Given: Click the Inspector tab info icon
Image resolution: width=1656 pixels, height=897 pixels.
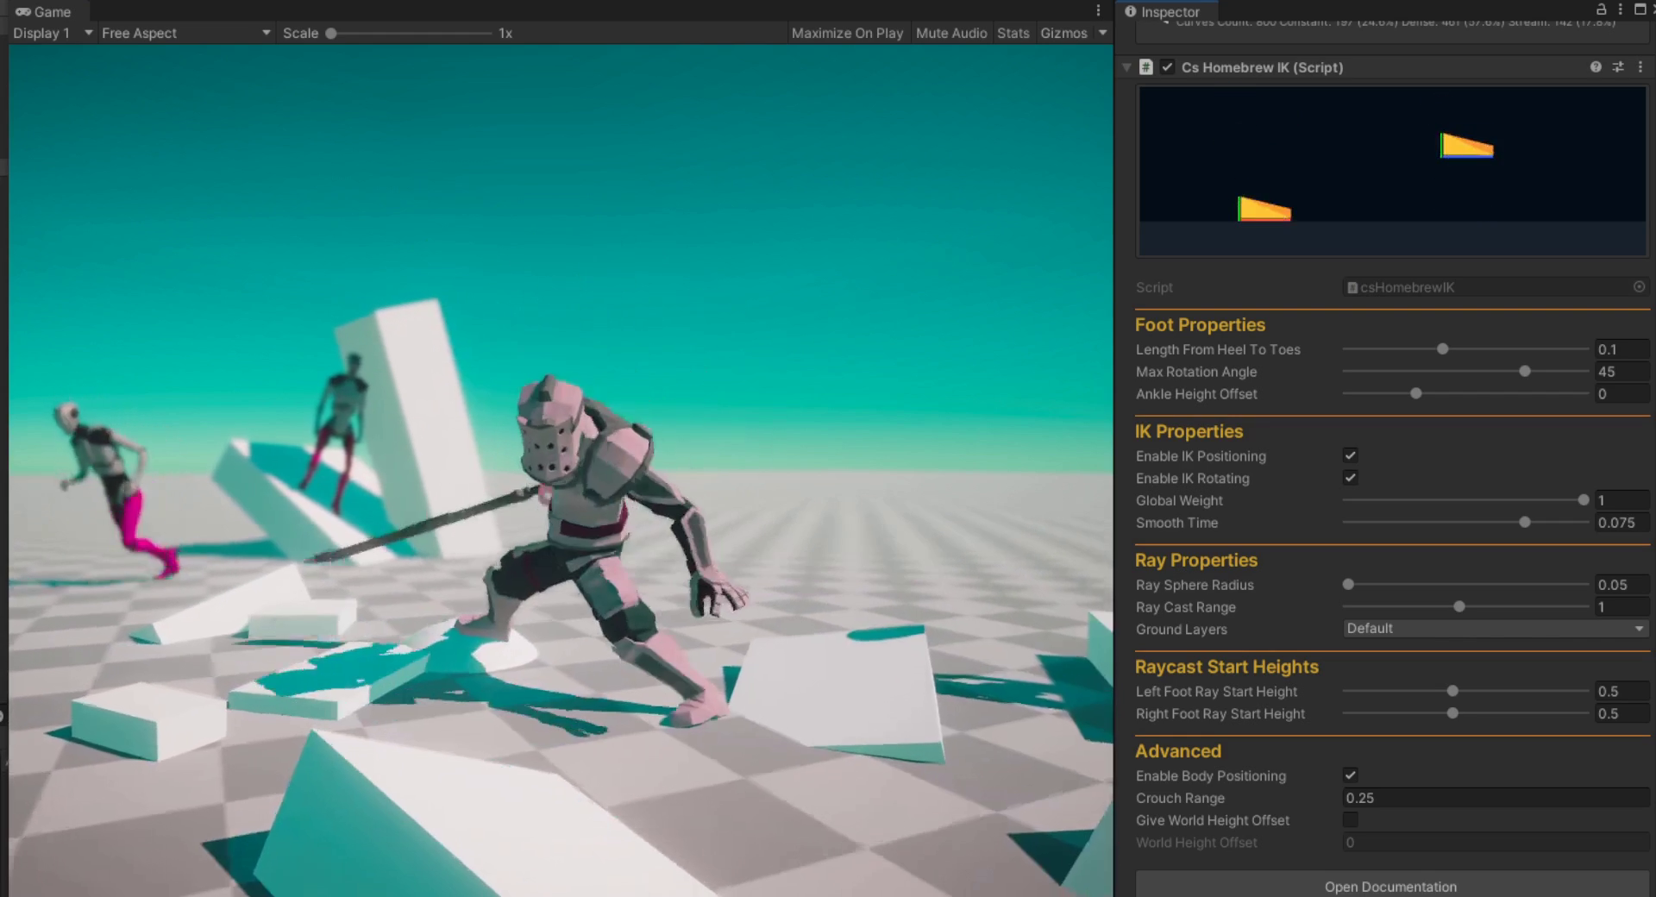Looking at the screenshot, I should 1130,11.
